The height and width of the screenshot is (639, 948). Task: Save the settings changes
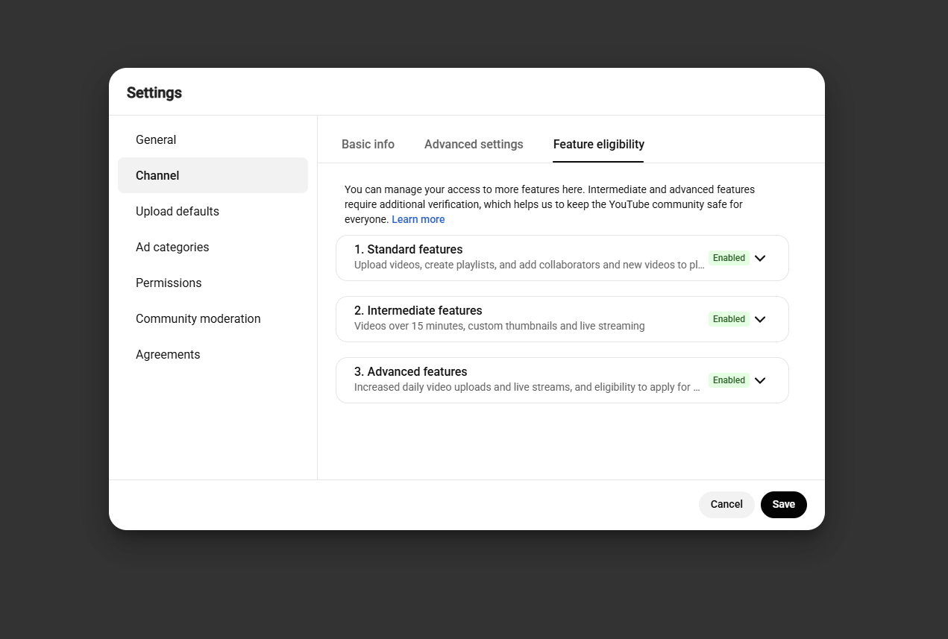click(783, 504)
